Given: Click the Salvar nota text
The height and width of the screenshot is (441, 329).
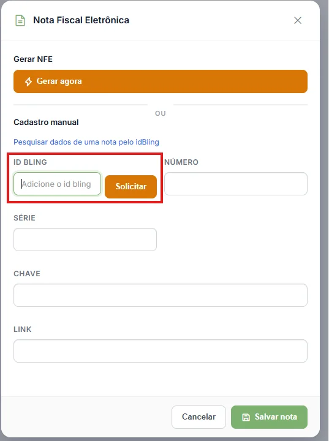Looking at the screenshot, I should click(x=276, y=417).
